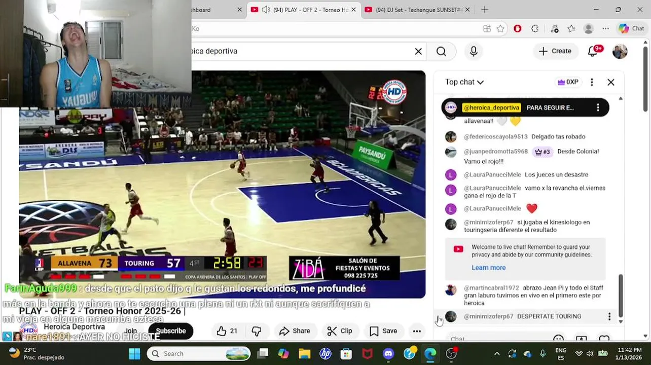Viewport: 651px width, 365px height.
Task: Follow the Learn more link in chat
Action: pyautogui.click(x=488, y=268)
